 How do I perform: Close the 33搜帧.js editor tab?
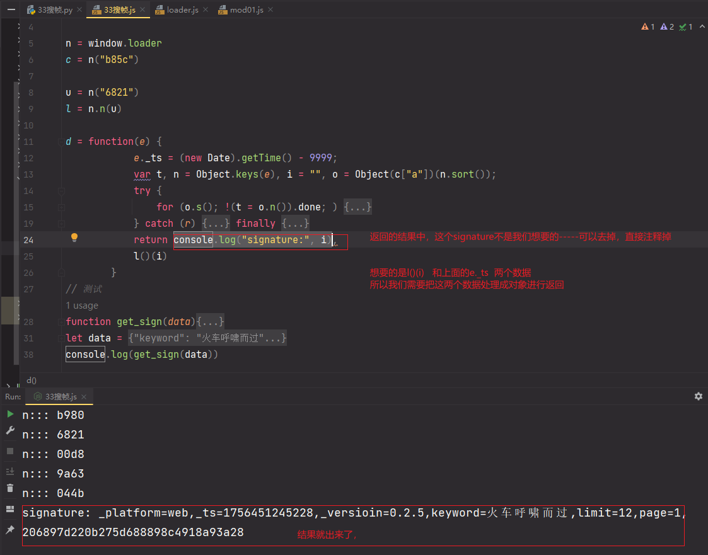coord(142,9)
